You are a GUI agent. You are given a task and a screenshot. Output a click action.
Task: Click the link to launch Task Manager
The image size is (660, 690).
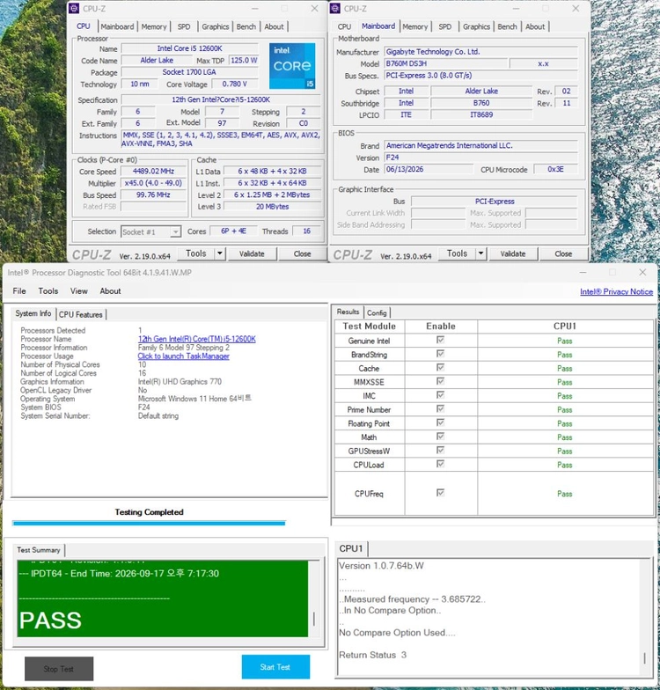(x=183, y=356)
